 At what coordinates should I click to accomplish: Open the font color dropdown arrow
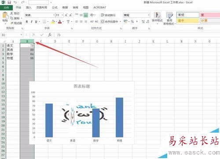63,22
